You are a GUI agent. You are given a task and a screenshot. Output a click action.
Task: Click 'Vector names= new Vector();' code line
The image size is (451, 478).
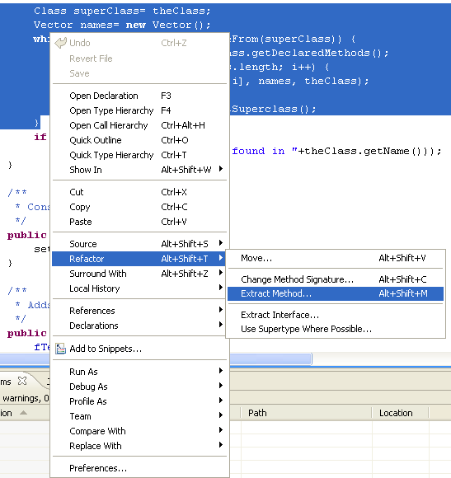click(x=122, y=25)
